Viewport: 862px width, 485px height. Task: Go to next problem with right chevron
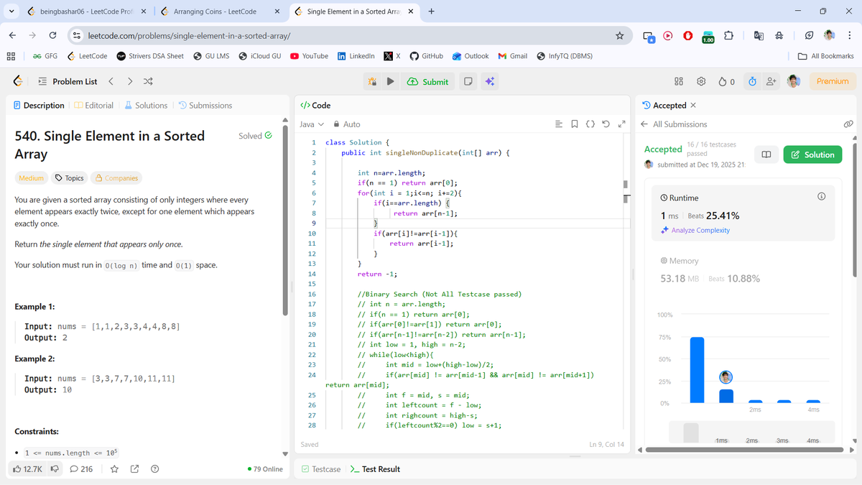[129, 81]
